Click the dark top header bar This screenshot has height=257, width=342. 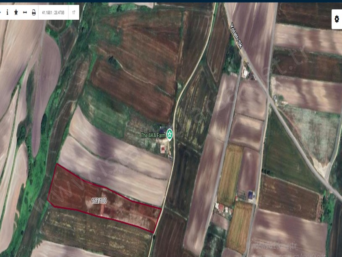(x=168, y=1)
